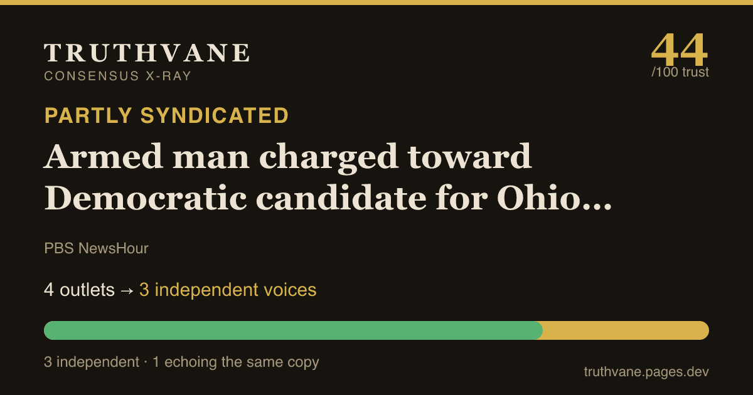
Task: Click the yellow echoing portion of the bar
Action: point(626,330)
